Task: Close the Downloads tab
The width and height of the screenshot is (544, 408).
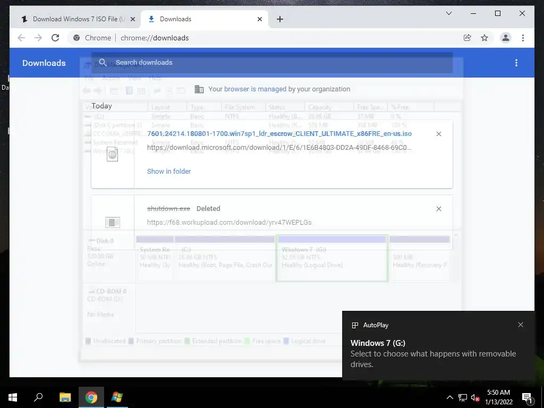Action: 259,19
